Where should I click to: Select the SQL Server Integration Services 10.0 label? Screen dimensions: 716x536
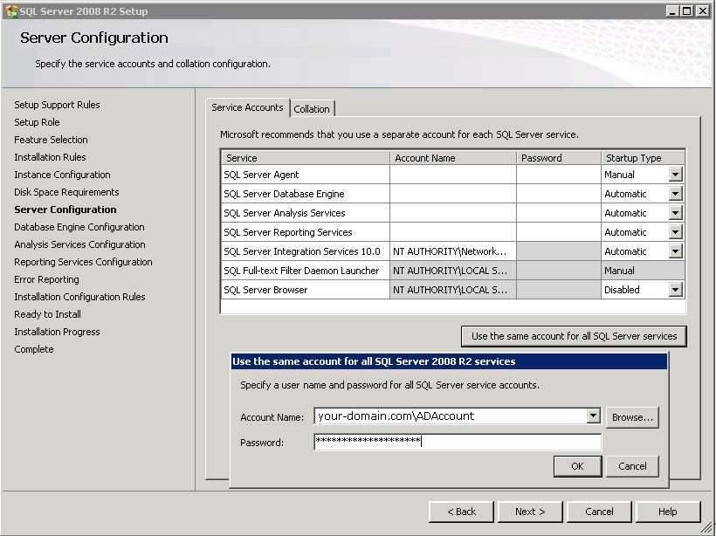pos(302,251)
